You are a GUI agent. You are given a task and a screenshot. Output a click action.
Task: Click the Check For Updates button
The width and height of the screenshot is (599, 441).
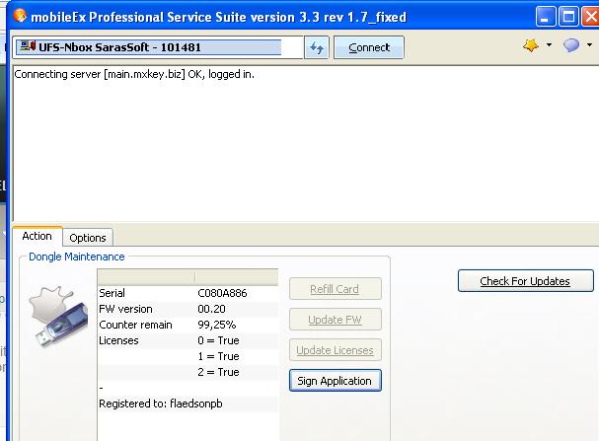pyautogui.click(x=525, y=281)
